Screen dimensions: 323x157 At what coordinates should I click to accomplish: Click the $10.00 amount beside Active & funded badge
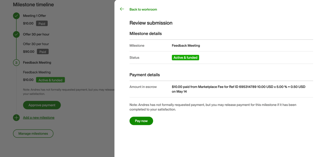point(28,80)
